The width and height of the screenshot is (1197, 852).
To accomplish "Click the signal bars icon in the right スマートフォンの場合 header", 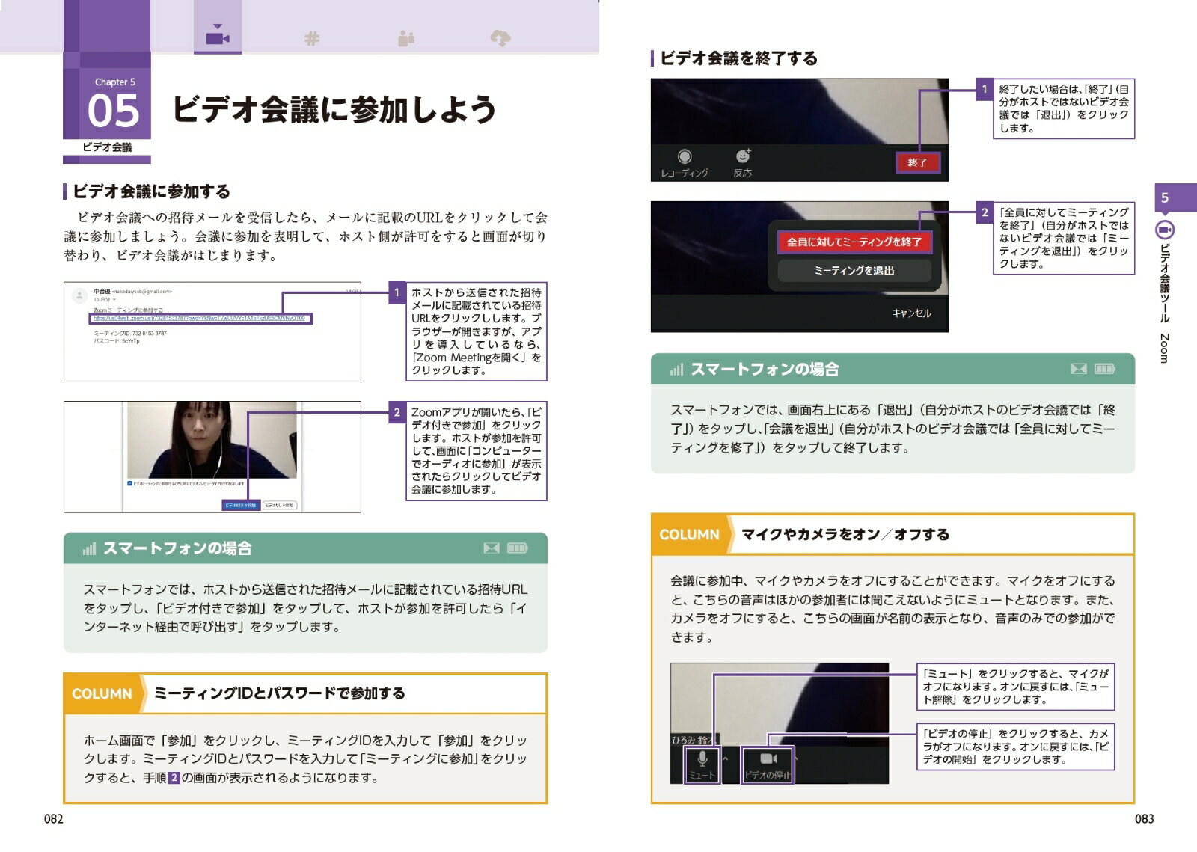I will 677,369.
